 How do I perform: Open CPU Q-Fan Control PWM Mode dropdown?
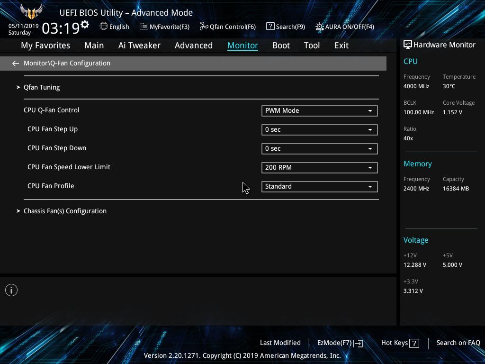tap(320, 111)
